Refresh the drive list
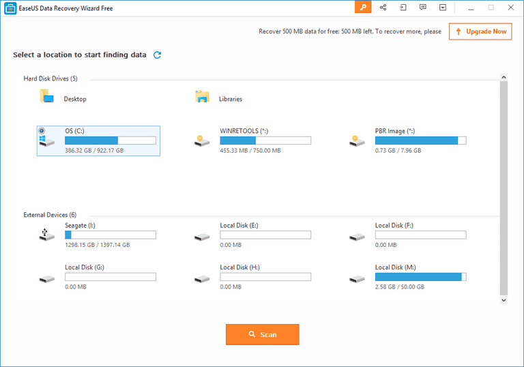The height and width of the screenshot is (367, 524). tap(157, 55)
